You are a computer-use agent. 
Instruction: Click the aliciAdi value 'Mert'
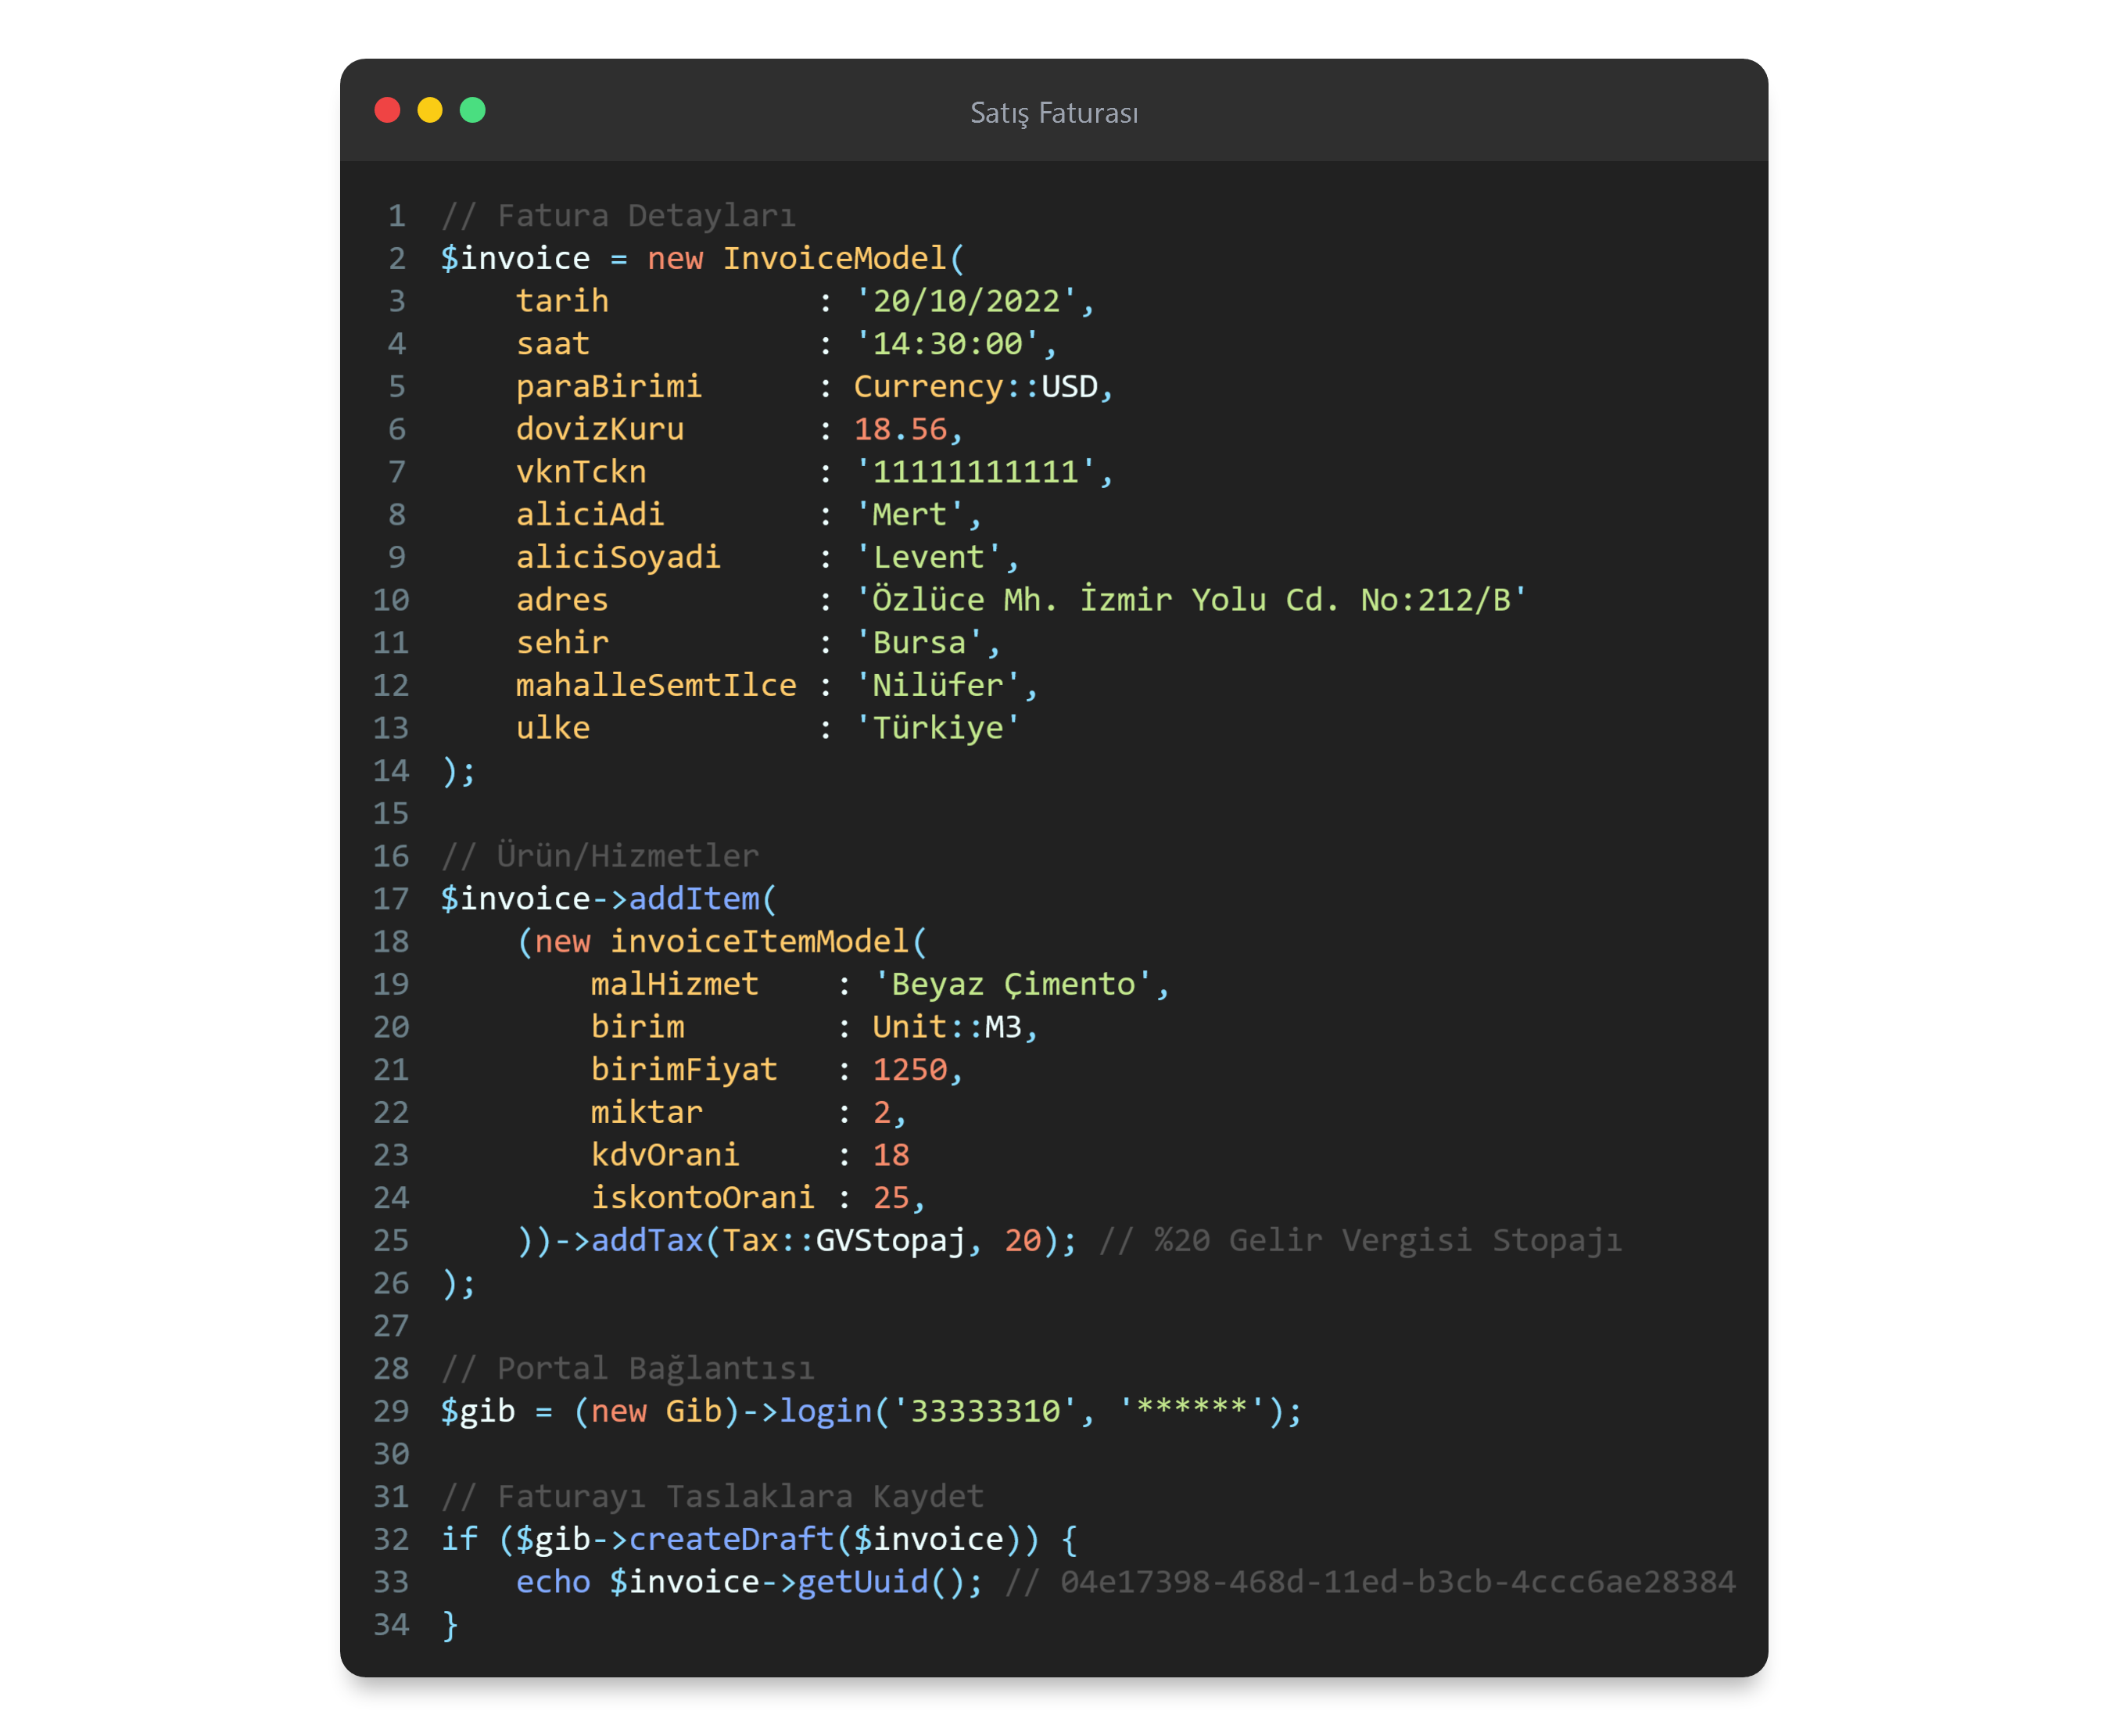coord(909,515)
